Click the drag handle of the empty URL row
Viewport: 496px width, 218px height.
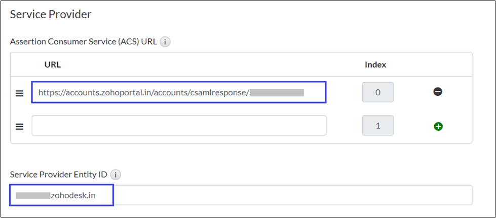click(20, 126)
